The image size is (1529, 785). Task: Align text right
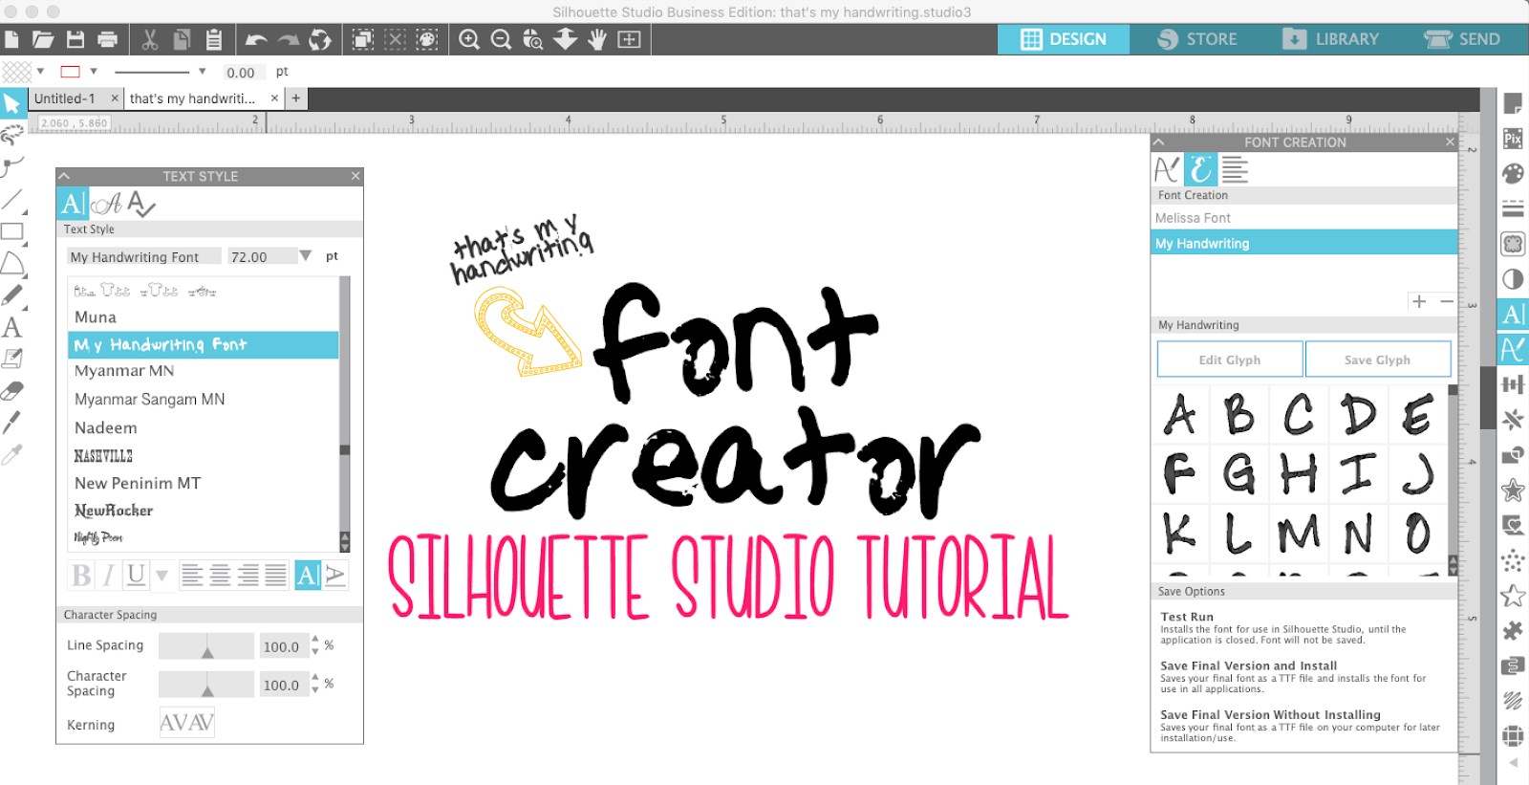pyautogui.click(x=248, y=575)
